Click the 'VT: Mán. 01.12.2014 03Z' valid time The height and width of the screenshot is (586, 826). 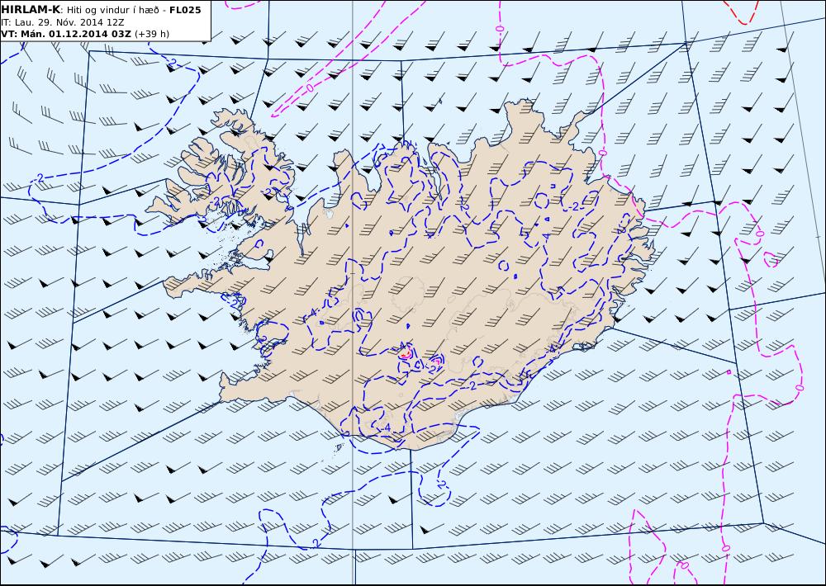(x=66, y=34)
